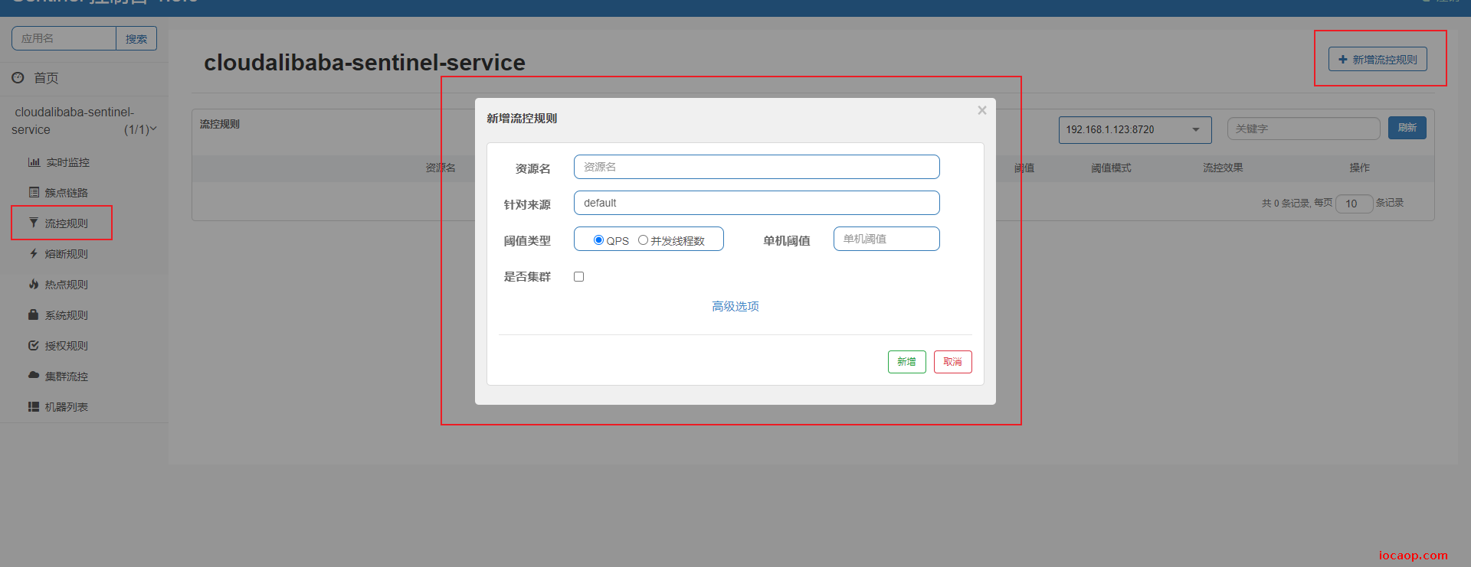Click the 共 0 条记录 text
The image size is (1471, 567).
[1285, 203]
